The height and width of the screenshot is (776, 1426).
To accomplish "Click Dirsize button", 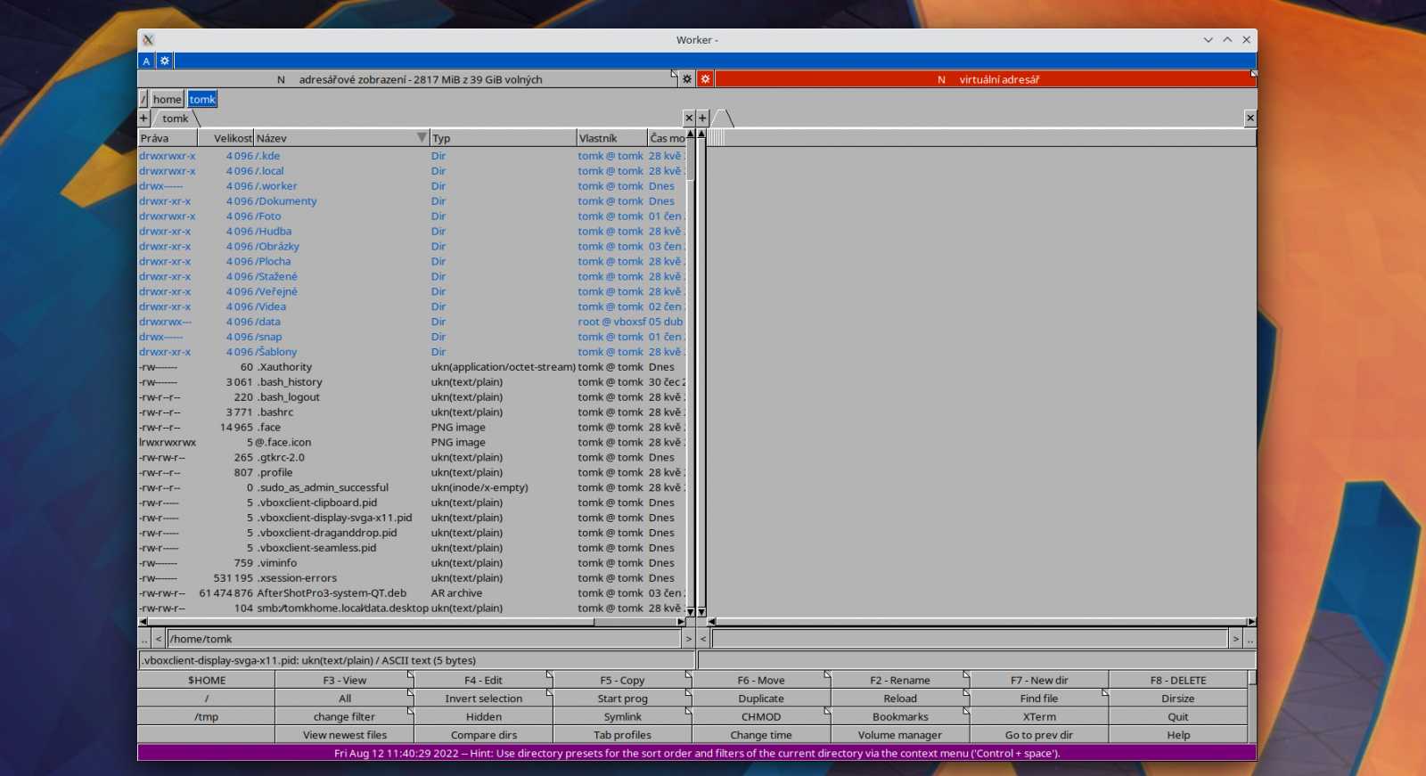I will tap(1178, 698).
